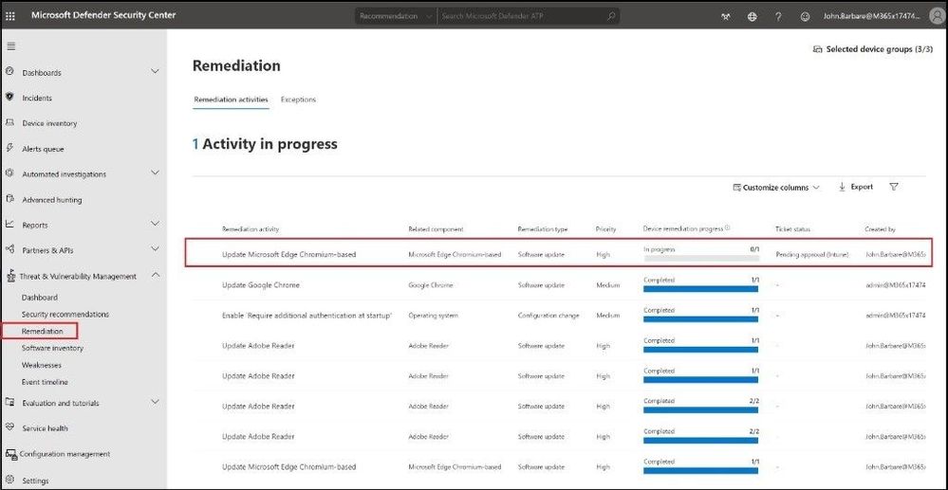The height and width of the screenshot is (490, 948).
Task: Click the Update Google Chrome completed progress bar
Action: 701,289
